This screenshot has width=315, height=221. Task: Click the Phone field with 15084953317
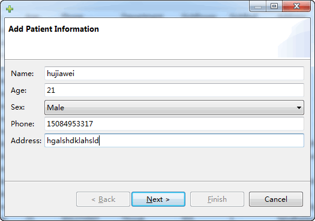tap(174, 124)
